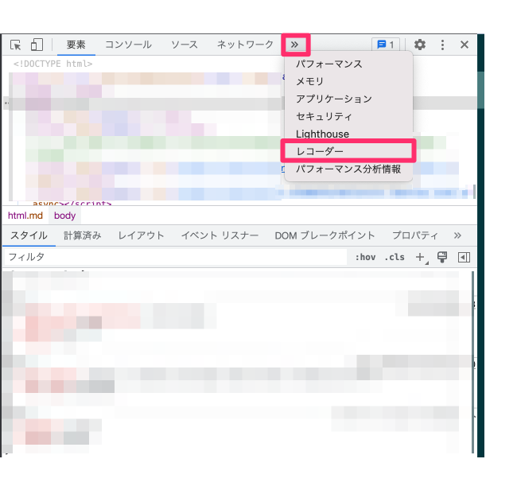Open the ソース tab
517x490 pixels.
185,45
